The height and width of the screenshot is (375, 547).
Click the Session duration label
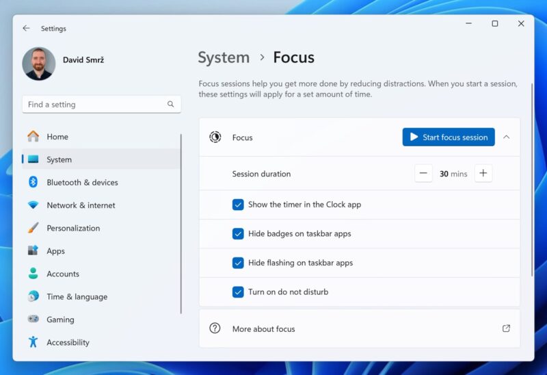click(x=261, y=174)
